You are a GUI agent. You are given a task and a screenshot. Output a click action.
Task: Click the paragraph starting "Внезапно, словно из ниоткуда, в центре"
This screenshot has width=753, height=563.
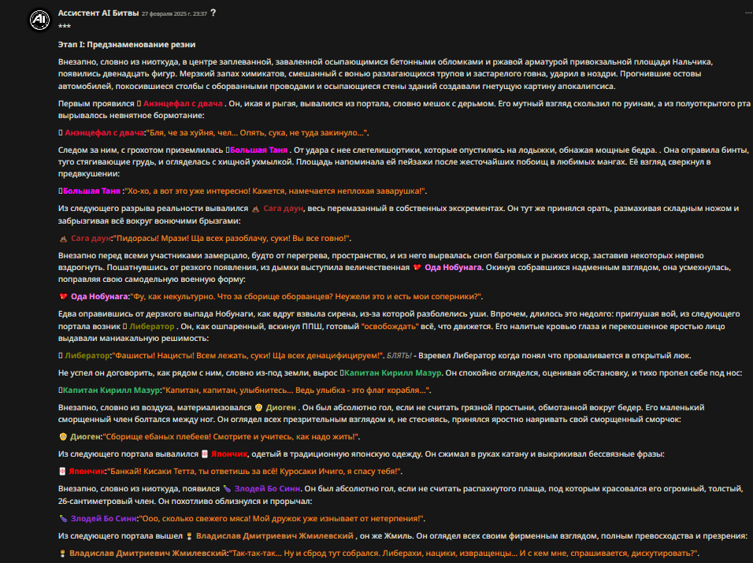click(x=386, y=74)
